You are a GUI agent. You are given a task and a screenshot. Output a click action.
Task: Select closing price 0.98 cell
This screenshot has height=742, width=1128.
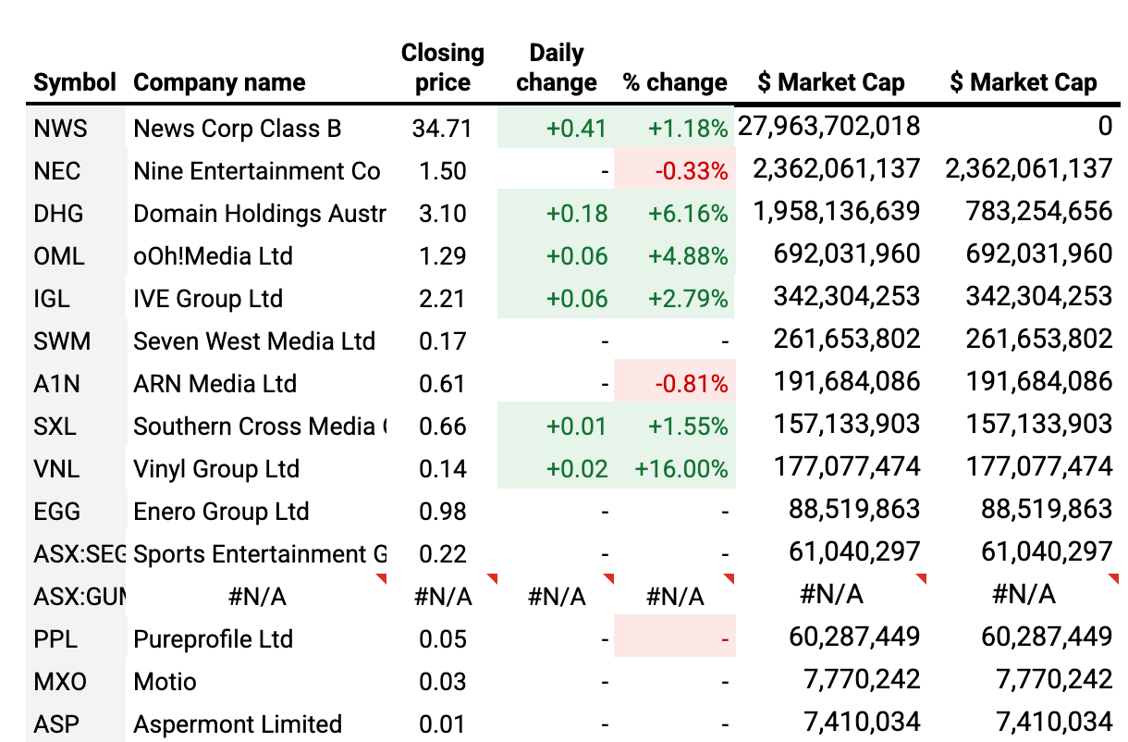click(442, 511)
